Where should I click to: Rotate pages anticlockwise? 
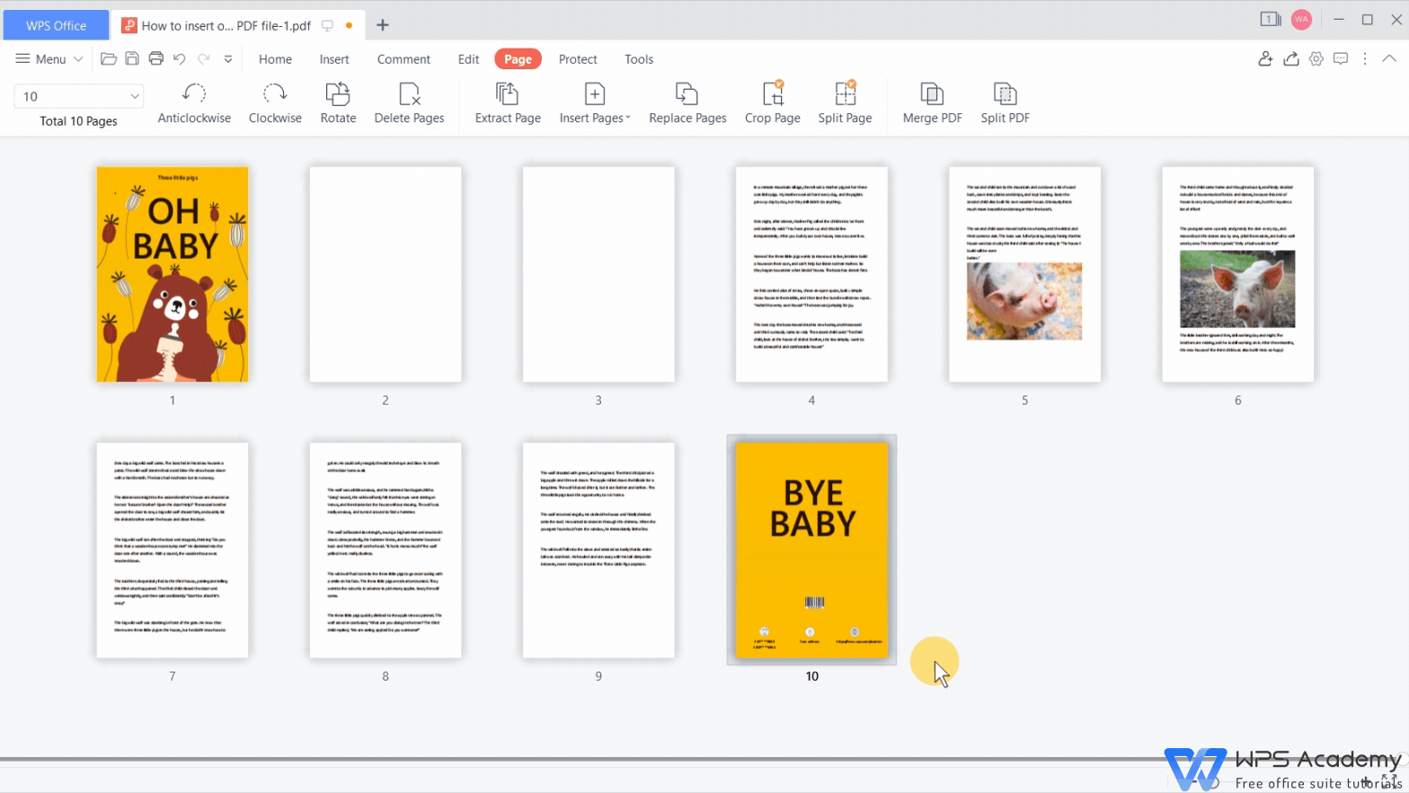pyautogui.click(x=194, y=104)
